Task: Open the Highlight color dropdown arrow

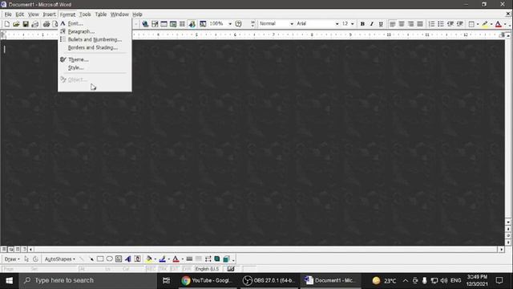Action: point(491,24)
